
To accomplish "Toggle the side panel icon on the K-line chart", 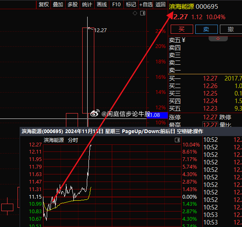I will pyautogui.click(x=143, y=13).
